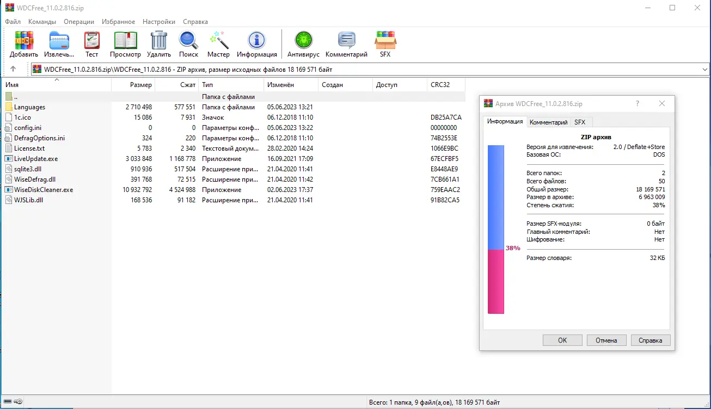The height and width of the screenshot is (409, 711).
Task: Go up one folder level arrow
Action: coord(13,69)
